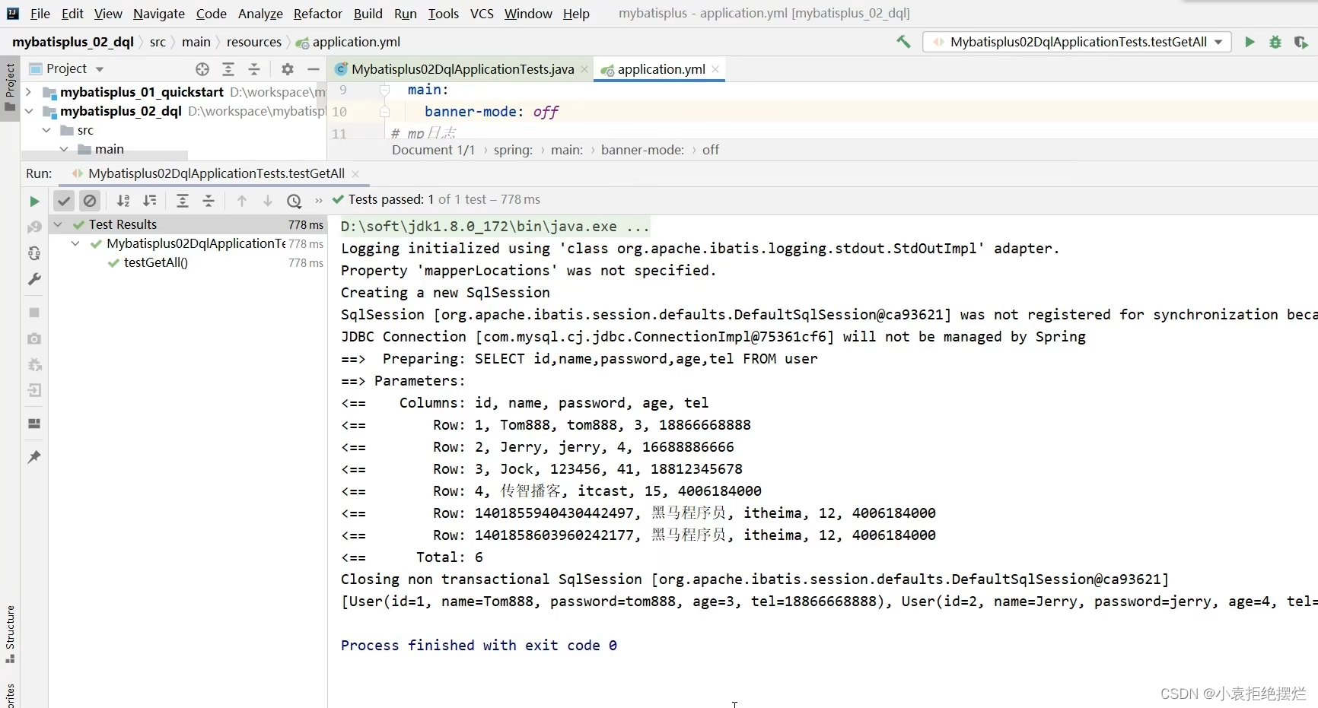1318x708 pixels.
Task: Open the VCS menu
Action: (x=482, y=14)
